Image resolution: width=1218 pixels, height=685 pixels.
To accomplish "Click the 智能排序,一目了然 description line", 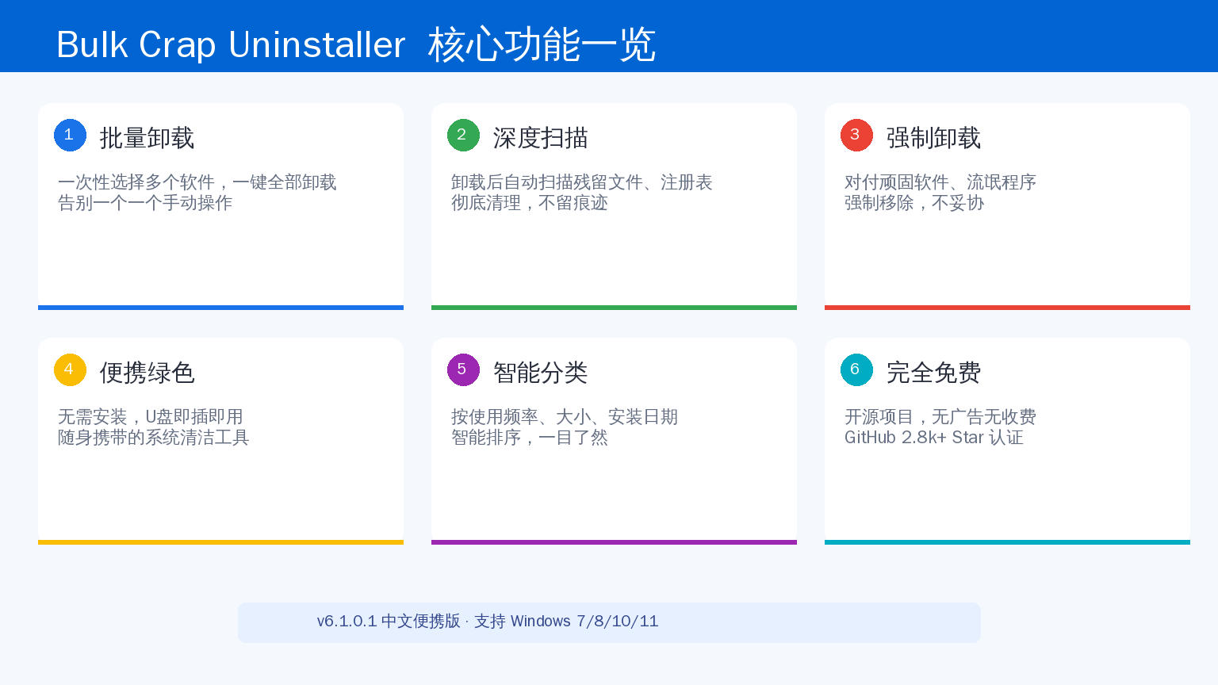I will tap(529, 438).
